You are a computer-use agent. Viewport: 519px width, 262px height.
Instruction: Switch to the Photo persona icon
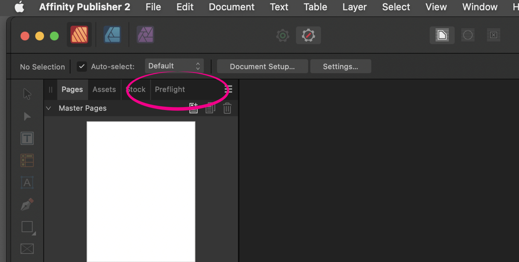point(145,35)
